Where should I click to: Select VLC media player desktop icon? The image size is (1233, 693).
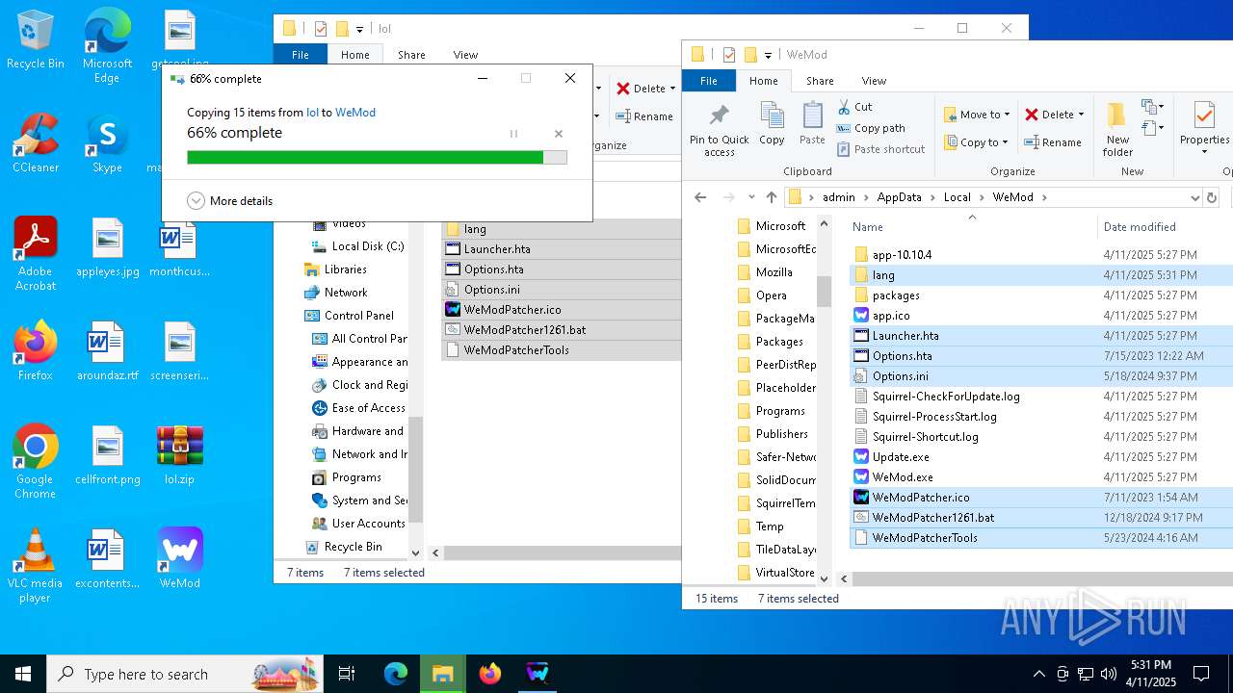(35, 566)
